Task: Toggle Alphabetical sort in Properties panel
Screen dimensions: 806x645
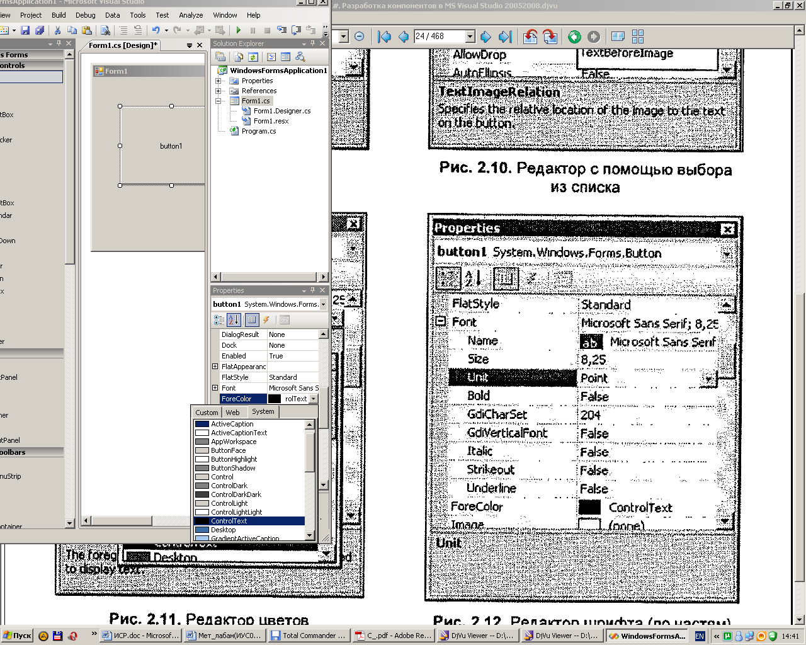Action: pos(234,320)
